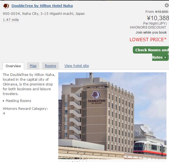Switch to the Map tab
Image resolution: width=169 pixels, height=162 pixels.
pyautogui.click(x=33, y=66)
